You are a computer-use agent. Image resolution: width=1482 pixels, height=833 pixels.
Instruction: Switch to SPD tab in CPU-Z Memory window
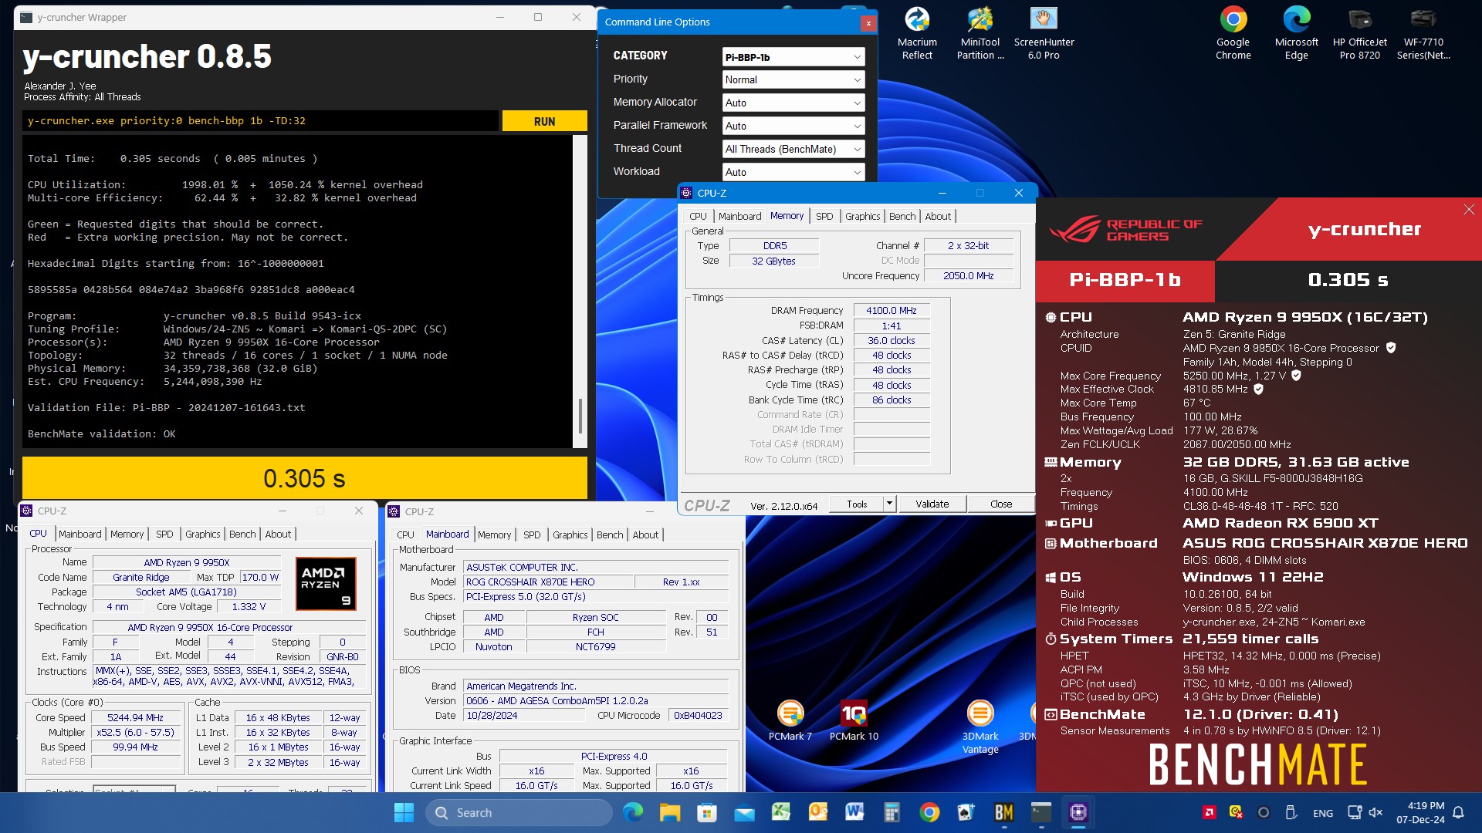pyautogui.click(x=824, y=217)
